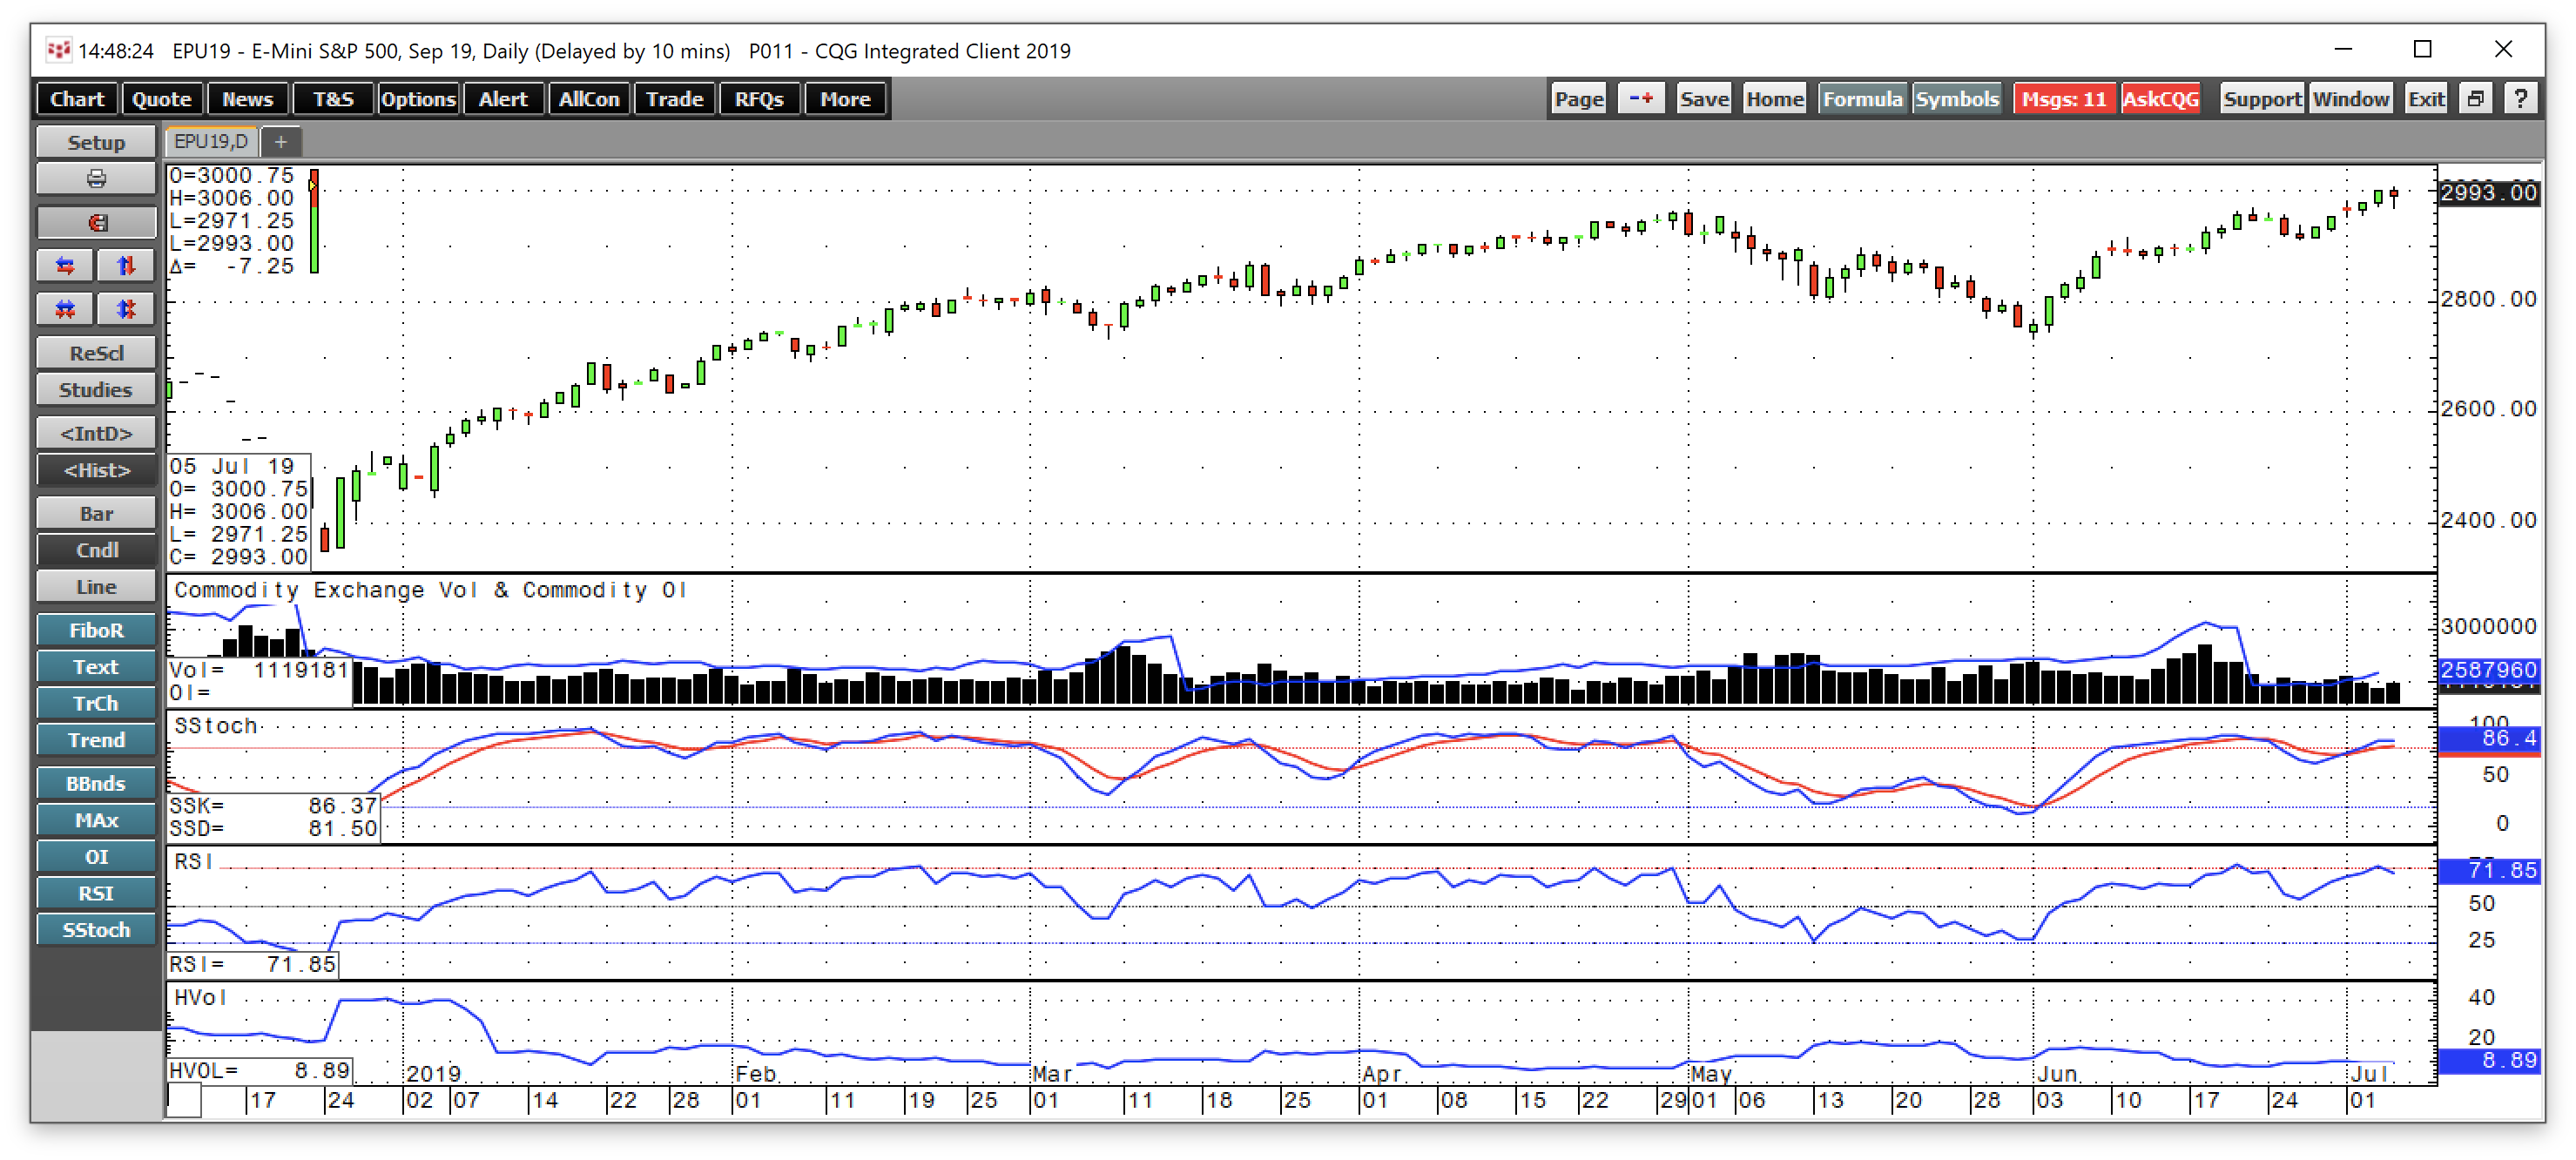Screen dimensions: 2576x1160
Task: Click the Page button
Action: [1579, 99]
